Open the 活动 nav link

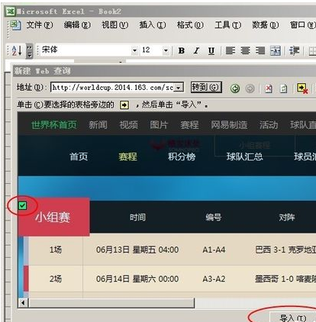269,125
